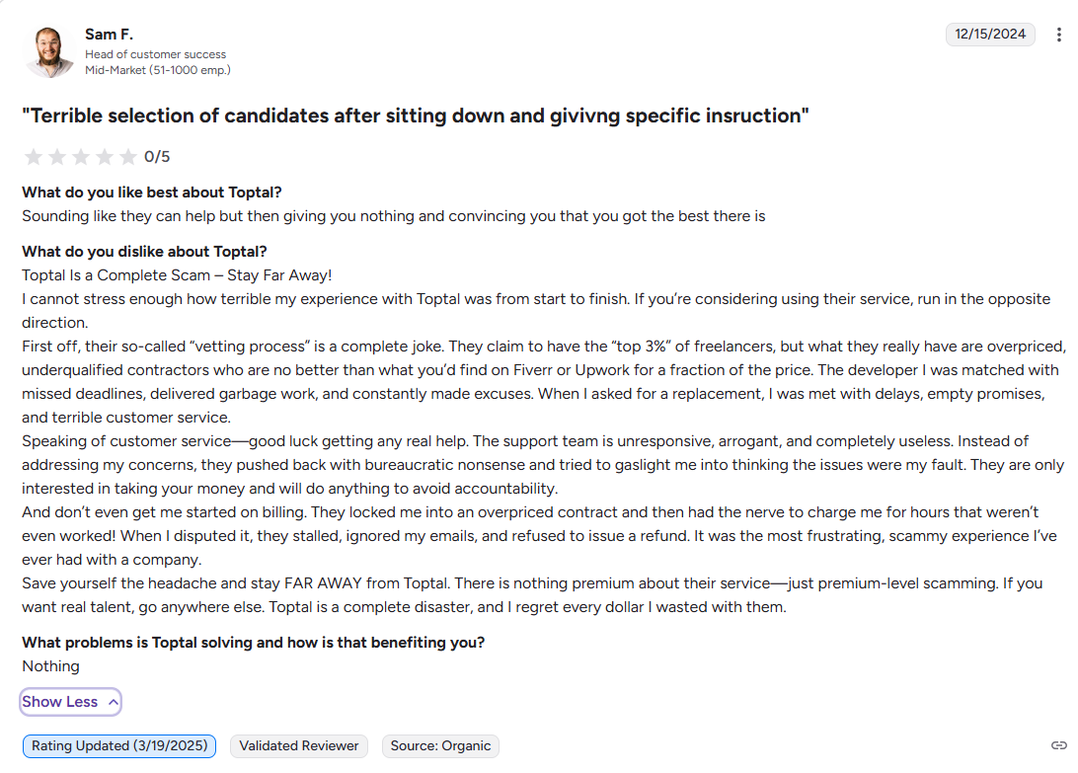Select the fifth rating star
This screenshot has width=1078, height=773.
128,156
